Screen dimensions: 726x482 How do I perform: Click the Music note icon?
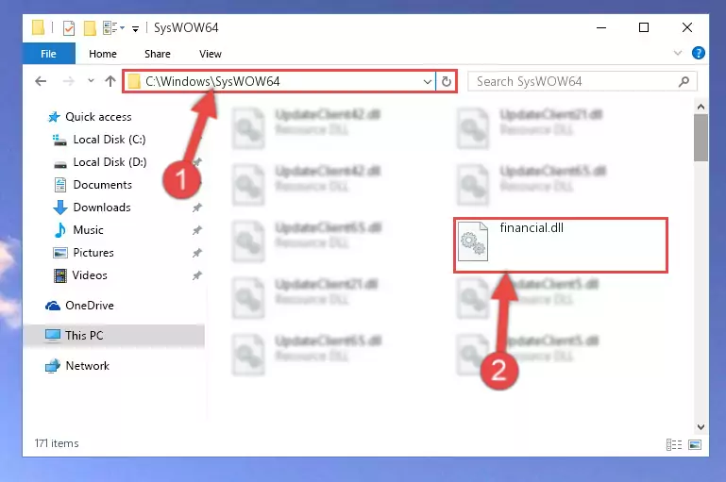click(60, 230)
